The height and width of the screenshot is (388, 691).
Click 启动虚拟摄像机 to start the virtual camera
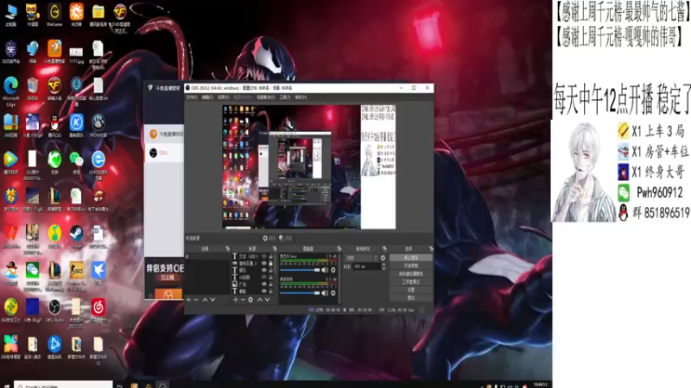coord(411,273)
